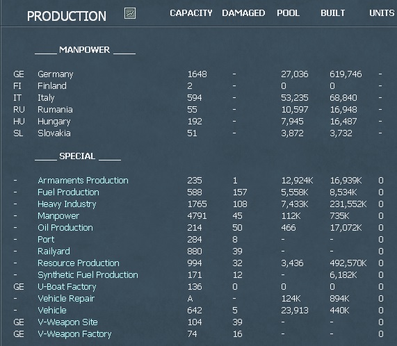Open the V-Weapon Site link
Image resolution: width=397 pixels, height=346 pixels.
[67, 322]
